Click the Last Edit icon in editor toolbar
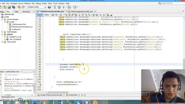Screen dimensions: 185x104 53,15
